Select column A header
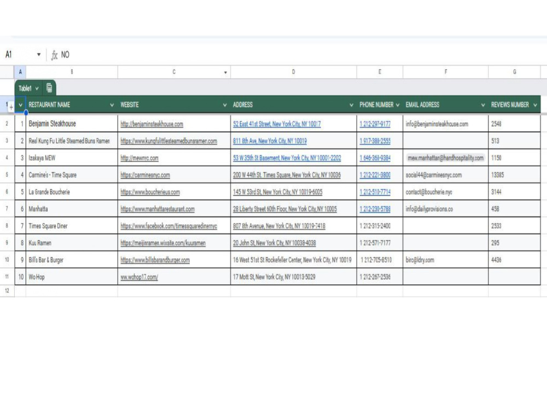Viewport: 547px width, 410px height. point(20,72)
